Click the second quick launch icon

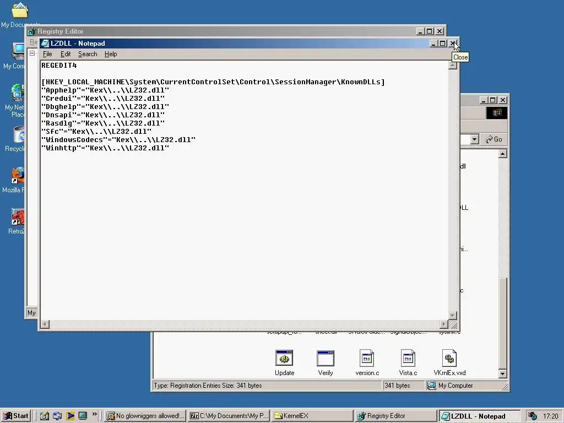click(x=57, y=416)
